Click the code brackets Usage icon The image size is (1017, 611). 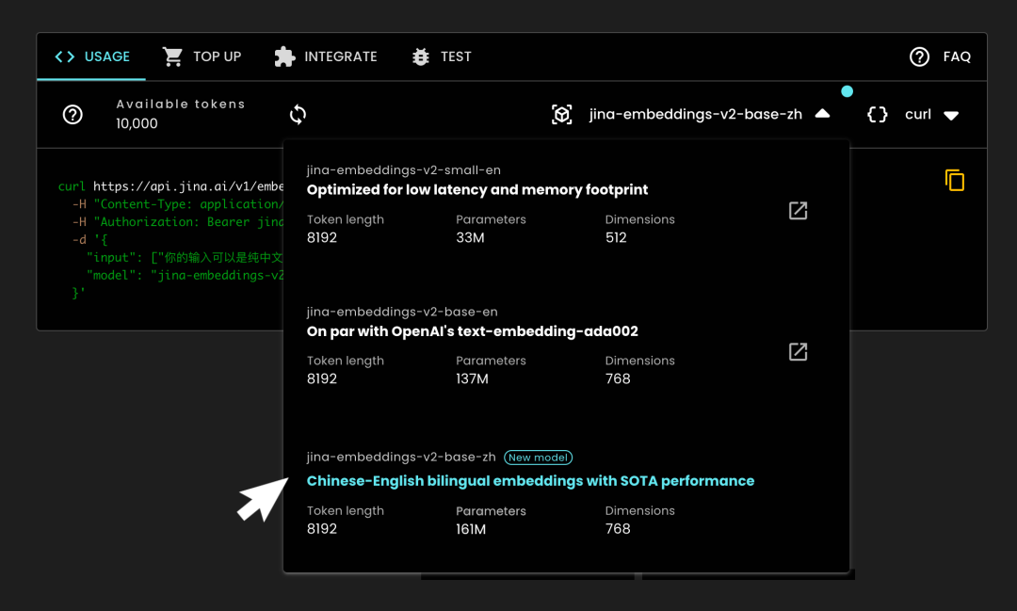coord(65,57)
